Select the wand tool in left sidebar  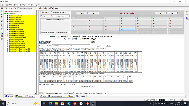pyautogui.click(x=2, y=11)
